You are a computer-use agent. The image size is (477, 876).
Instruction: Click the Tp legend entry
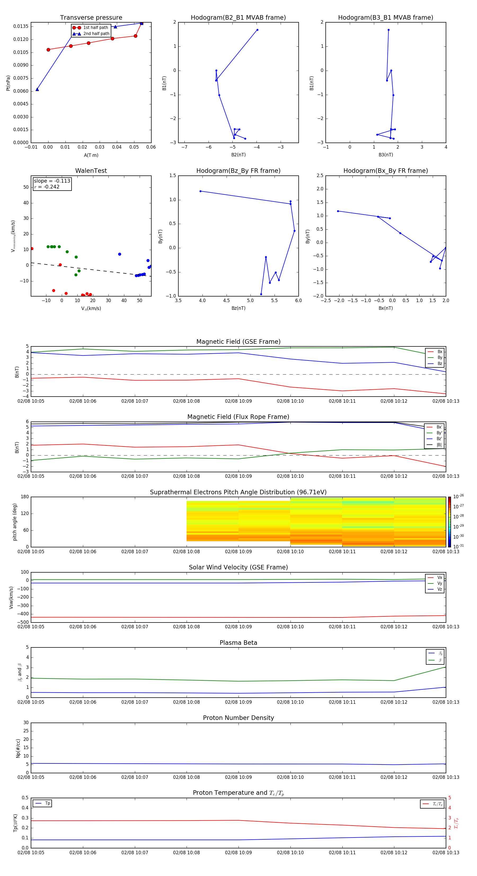43,804
